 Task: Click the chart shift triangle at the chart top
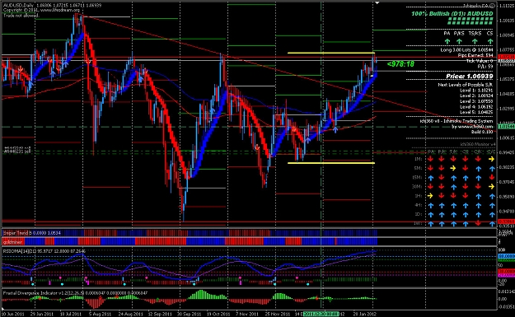point(377,3)
